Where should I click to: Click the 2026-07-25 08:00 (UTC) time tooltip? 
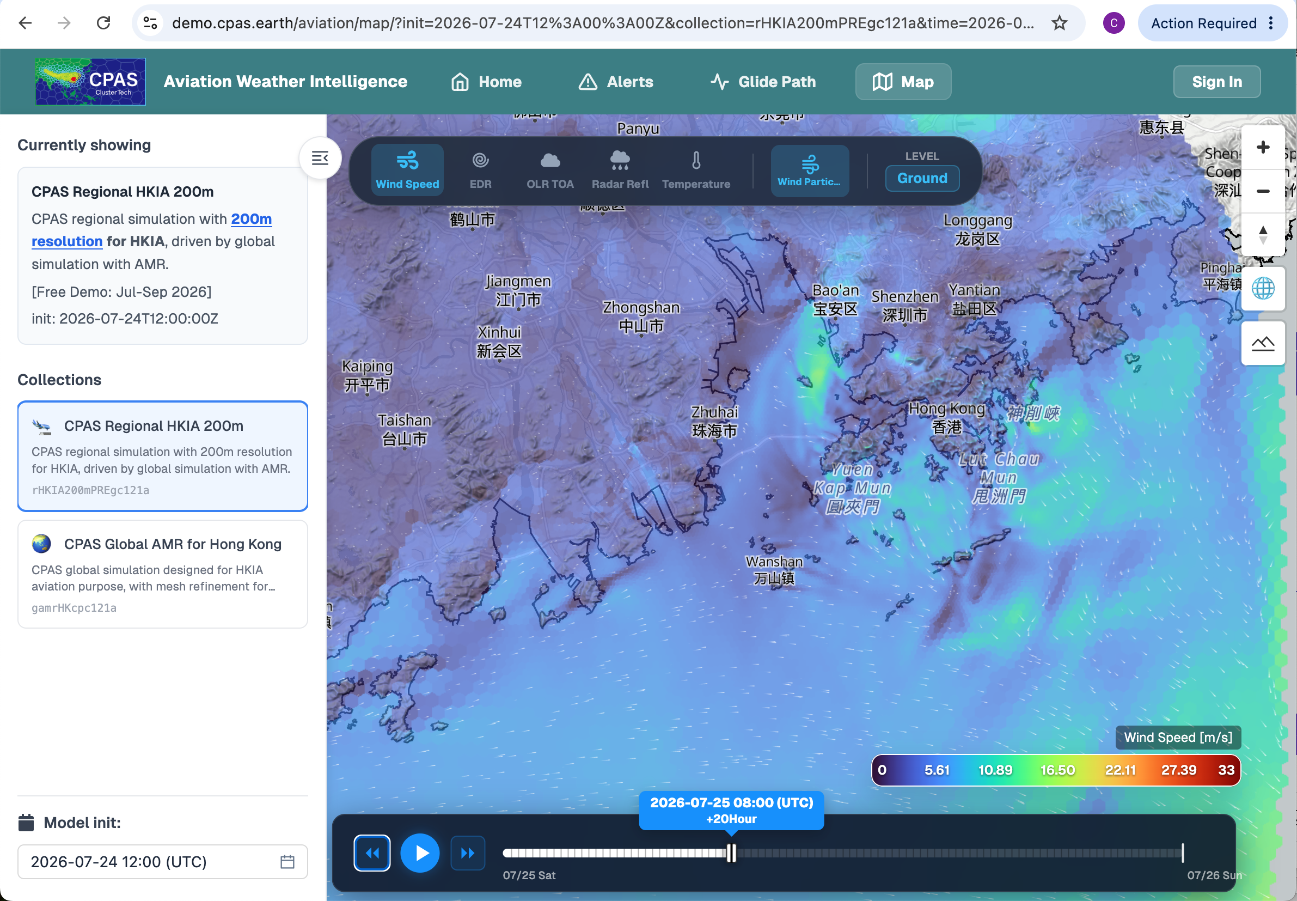[x=731, y=810]
